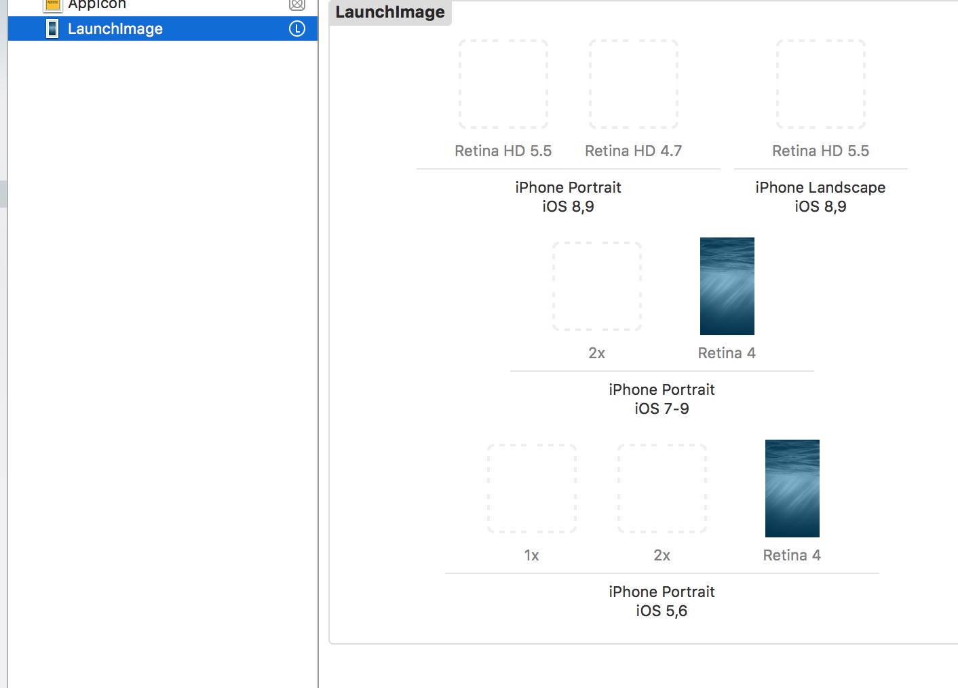Click the L badge on LaunchImage row
This screenshot has height=688, width=958.
point(297,28)
